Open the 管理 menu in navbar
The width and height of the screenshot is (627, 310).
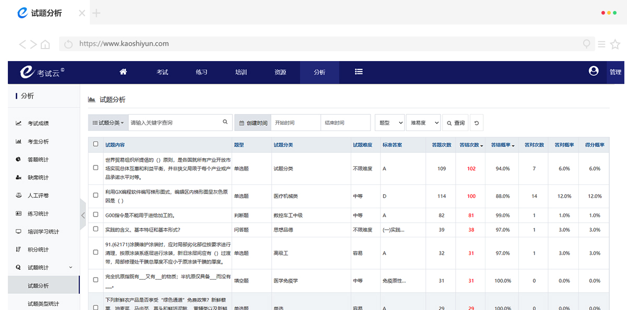[x=616, y=72]
